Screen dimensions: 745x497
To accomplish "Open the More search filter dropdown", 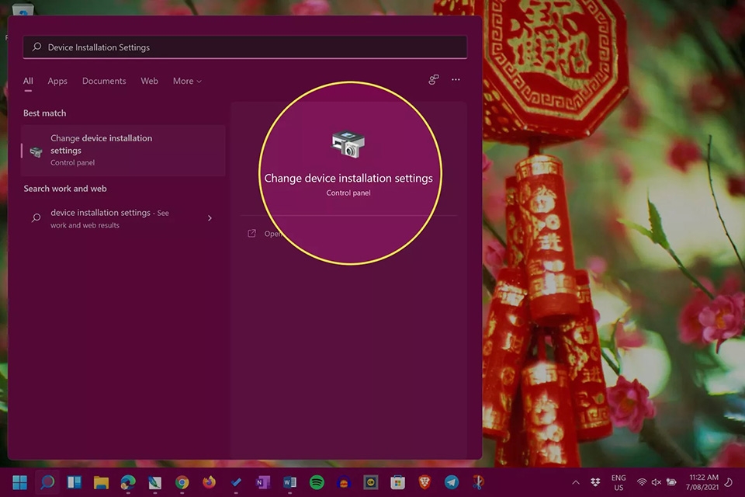I will [x=186, y=81].
